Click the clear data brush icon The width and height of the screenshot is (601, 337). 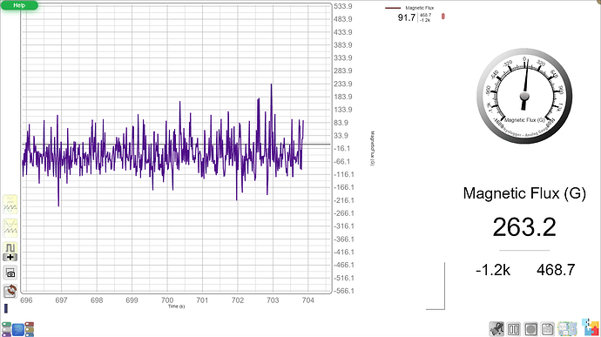[x=496, y=329]
